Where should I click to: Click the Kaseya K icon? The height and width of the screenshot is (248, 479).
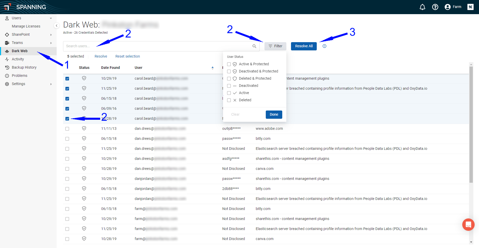pos(471,7)
